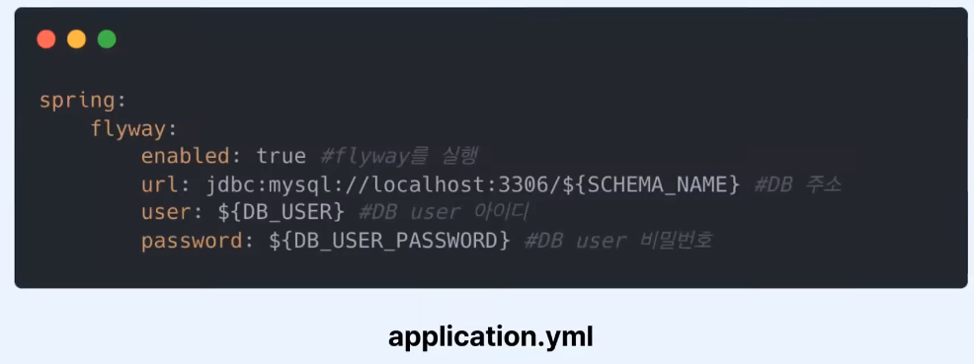This screenshot has width=974, height=364.
Task: Click the green maximize dot
Action: [x=107, y=39]
